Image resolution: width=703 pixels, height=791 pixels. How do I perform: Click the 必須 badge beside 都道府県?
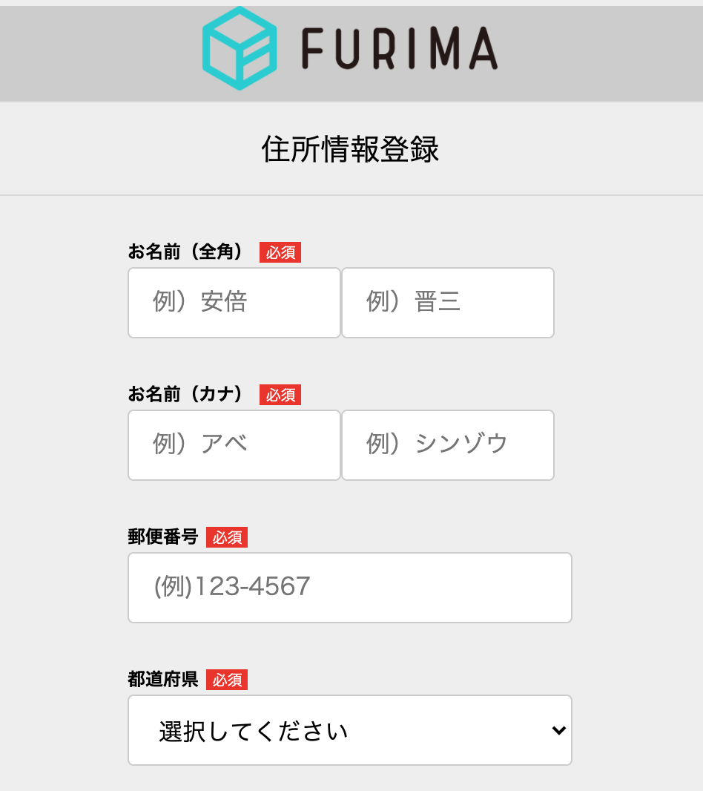(227, 679)
